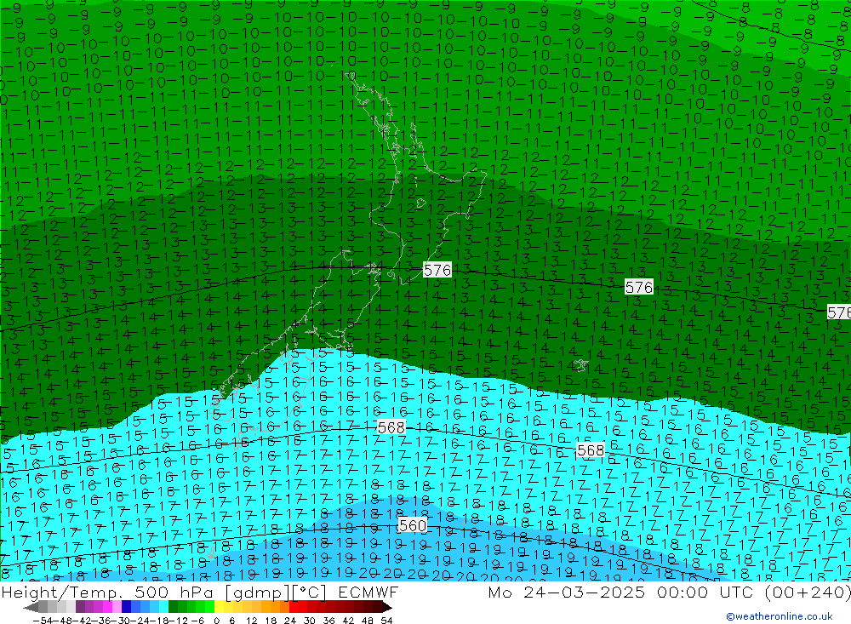Click the left arrow end of color bar
The image size is (851, 624).
click(31, 607)
